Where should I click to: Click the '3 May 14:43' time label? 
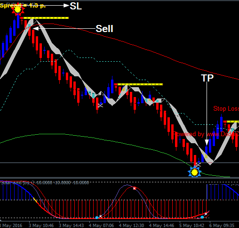pyautogui.click(x=72, y=226)
